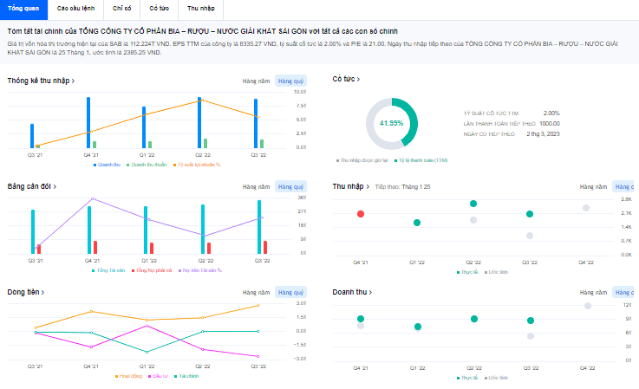Toggle the Hoạt động cash flow legend
Image resolution: width=639 pixels, height=389 pixels.
[x=128, y=376]
